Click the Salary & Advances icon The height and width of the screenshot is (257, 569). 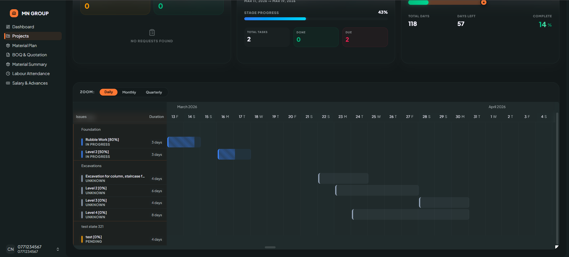tap(8, 83)
